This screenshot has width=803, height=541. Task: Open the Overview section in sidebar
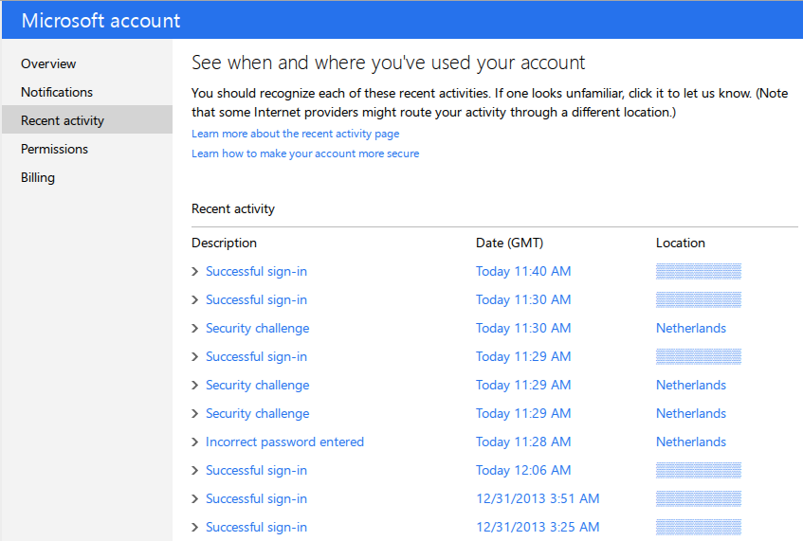48,63
